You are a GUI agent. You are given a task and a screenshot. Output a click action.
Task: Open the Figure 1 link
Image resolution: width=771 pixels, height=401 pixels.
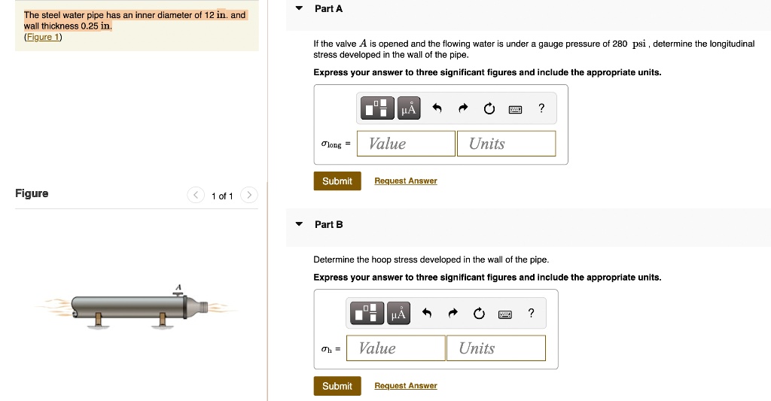point(43,37)
